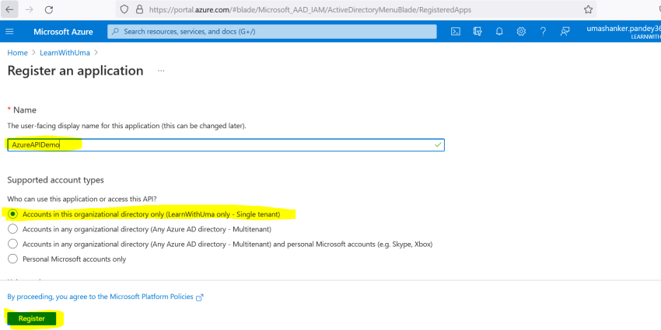Select Multitenant and personal Microsoft accounts option
Image resolution: width=661 pixels, height=330 pixels.
pos(12,244)
